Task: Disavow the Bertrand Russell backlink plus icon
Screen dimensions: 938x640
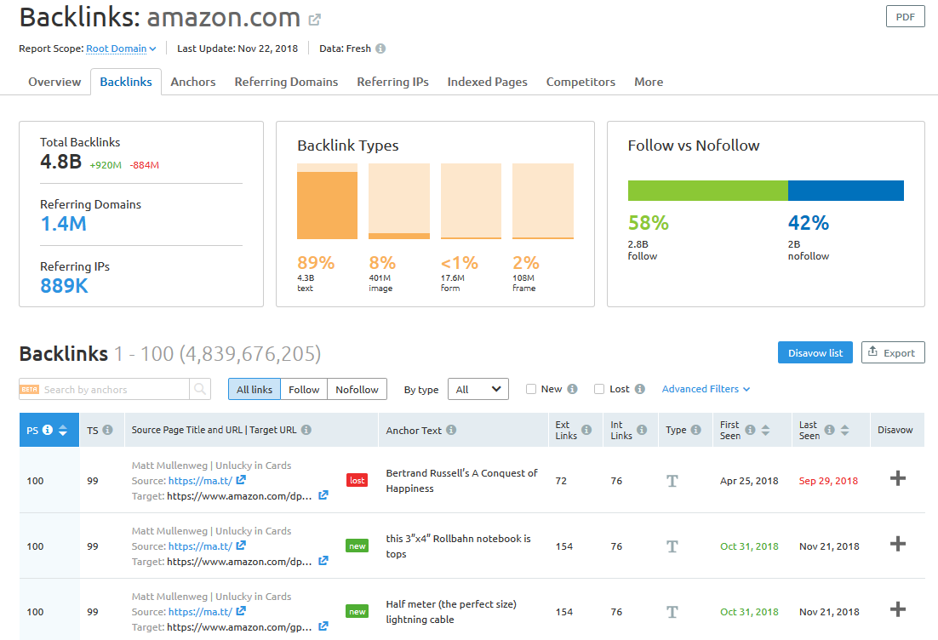Action: tap(897, 478)
